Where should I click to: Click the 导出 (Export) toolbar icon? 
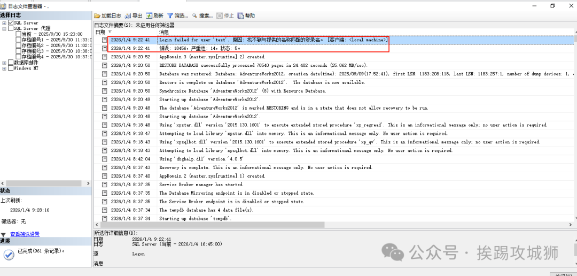click(128, 16)
